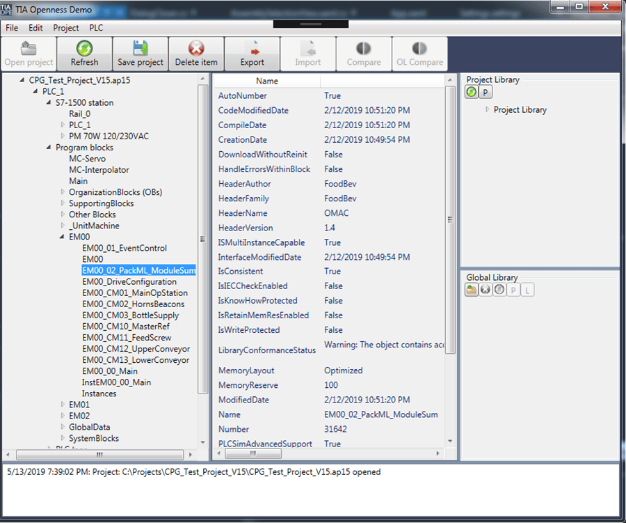Select the MC-Interpolator block
Image resolution: width=626 pixels, height=523 pixels.
(x=99, y=169)
